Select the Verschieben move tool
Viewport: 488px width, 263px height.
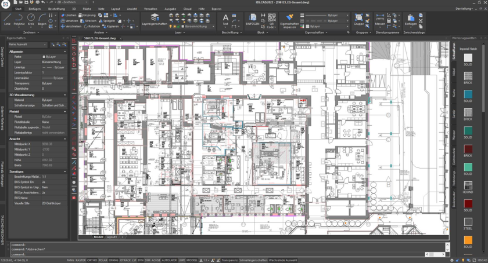[71, 27]
